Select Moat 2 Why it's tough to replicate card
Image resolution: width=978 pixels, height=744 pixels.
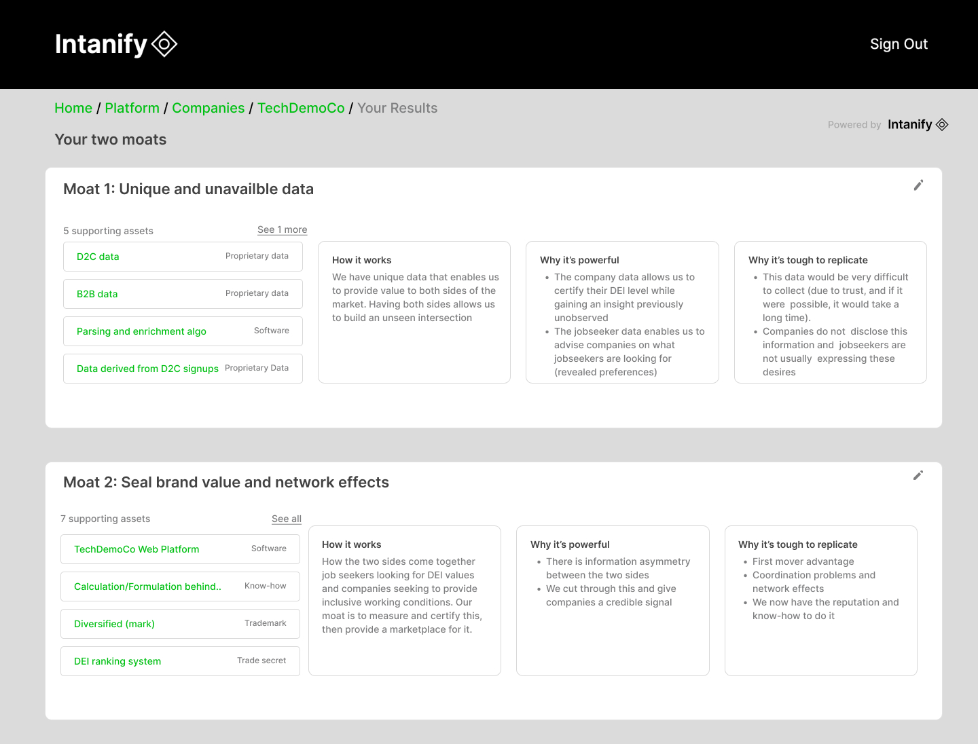pyautogui.click(x=821, y=601)
